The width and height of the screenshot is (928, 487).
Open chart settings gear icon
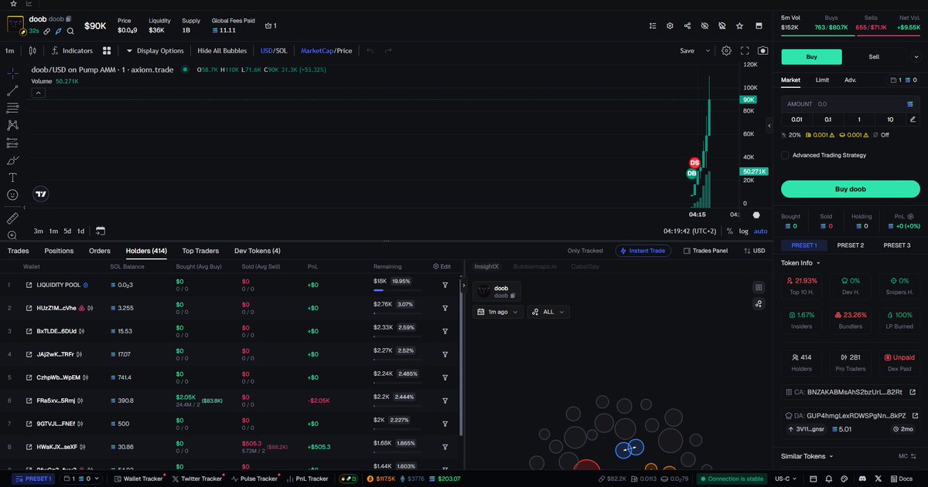tap(726, 51)
